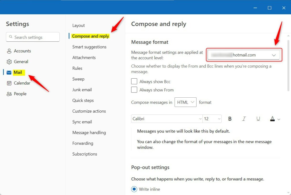The width and height of the screenshot is (291, 195).
Task: Click the Search settings field
Action: [x=32, y=37]
